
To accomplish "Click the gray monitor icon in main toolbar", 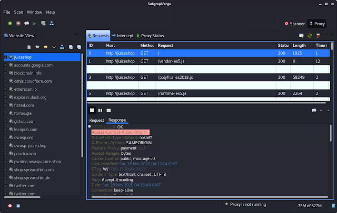I will [43, 23].
